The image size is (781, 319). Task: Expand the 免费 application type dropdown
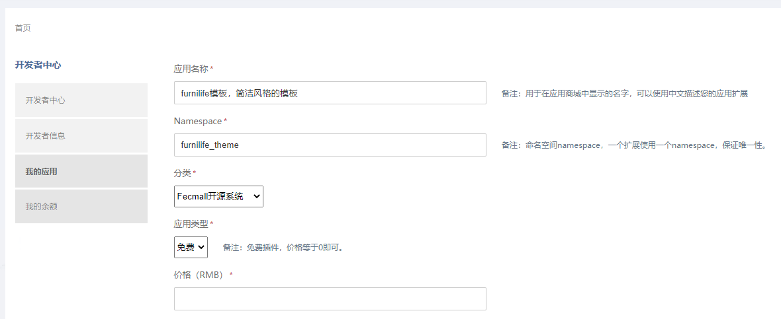click(191, 247)
